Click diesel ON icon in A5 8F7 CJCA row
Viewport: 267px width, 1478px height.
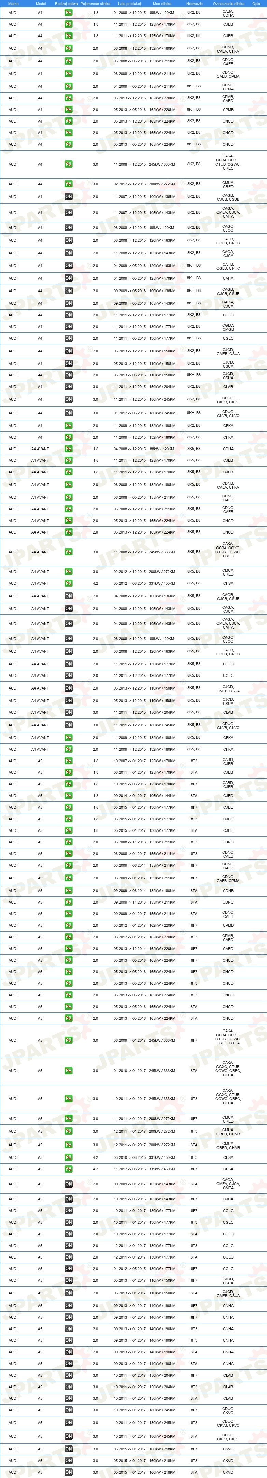point(68,1199)
